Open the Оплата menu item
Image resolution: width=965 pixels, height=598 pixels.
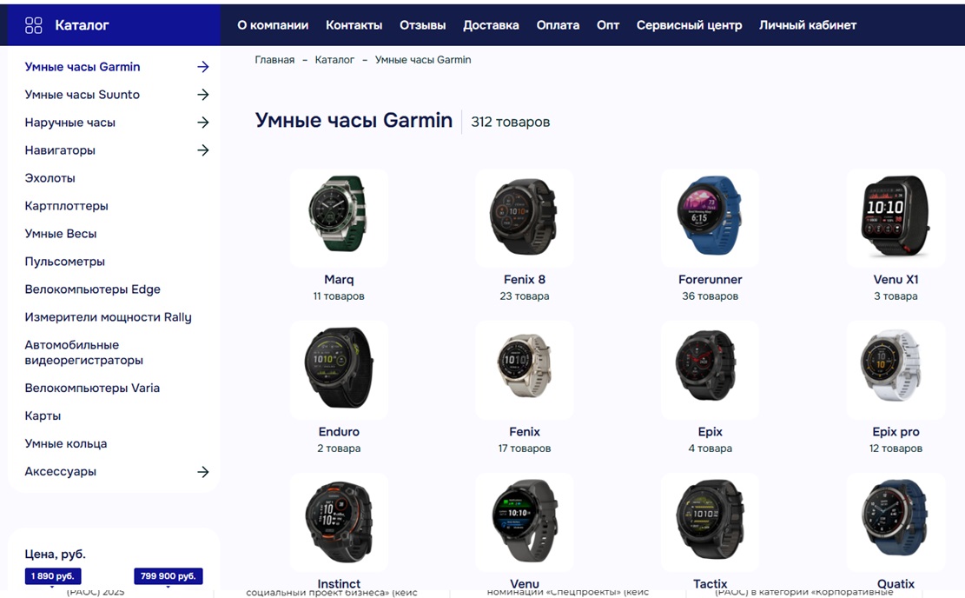click(x=558, y=25)
